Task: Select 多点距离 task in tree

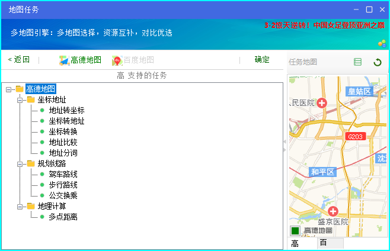Action: pyautogui.click(x=63, y=217)
